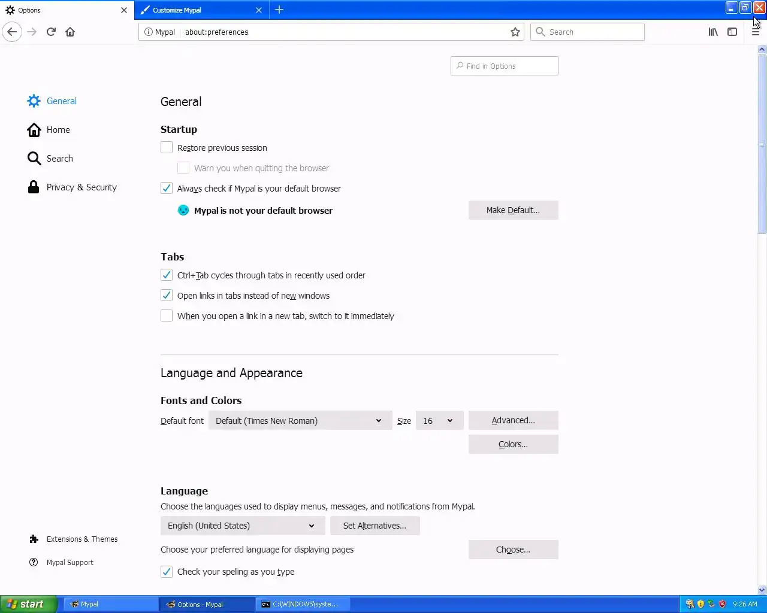This screenshot has width=767, height=613.
Task: Close the Options tab
Action: click(124, 10)
